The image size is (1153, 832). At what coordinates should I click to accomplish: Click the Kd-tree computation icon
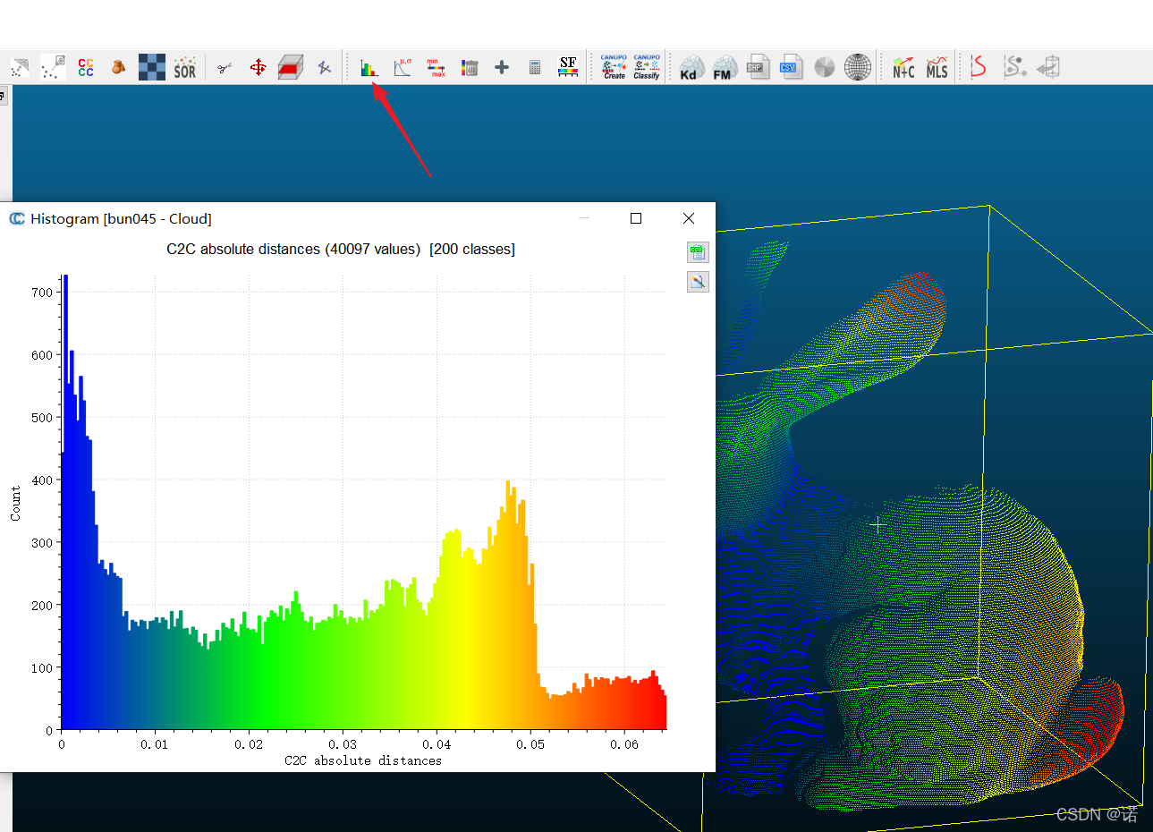point(690,66)
